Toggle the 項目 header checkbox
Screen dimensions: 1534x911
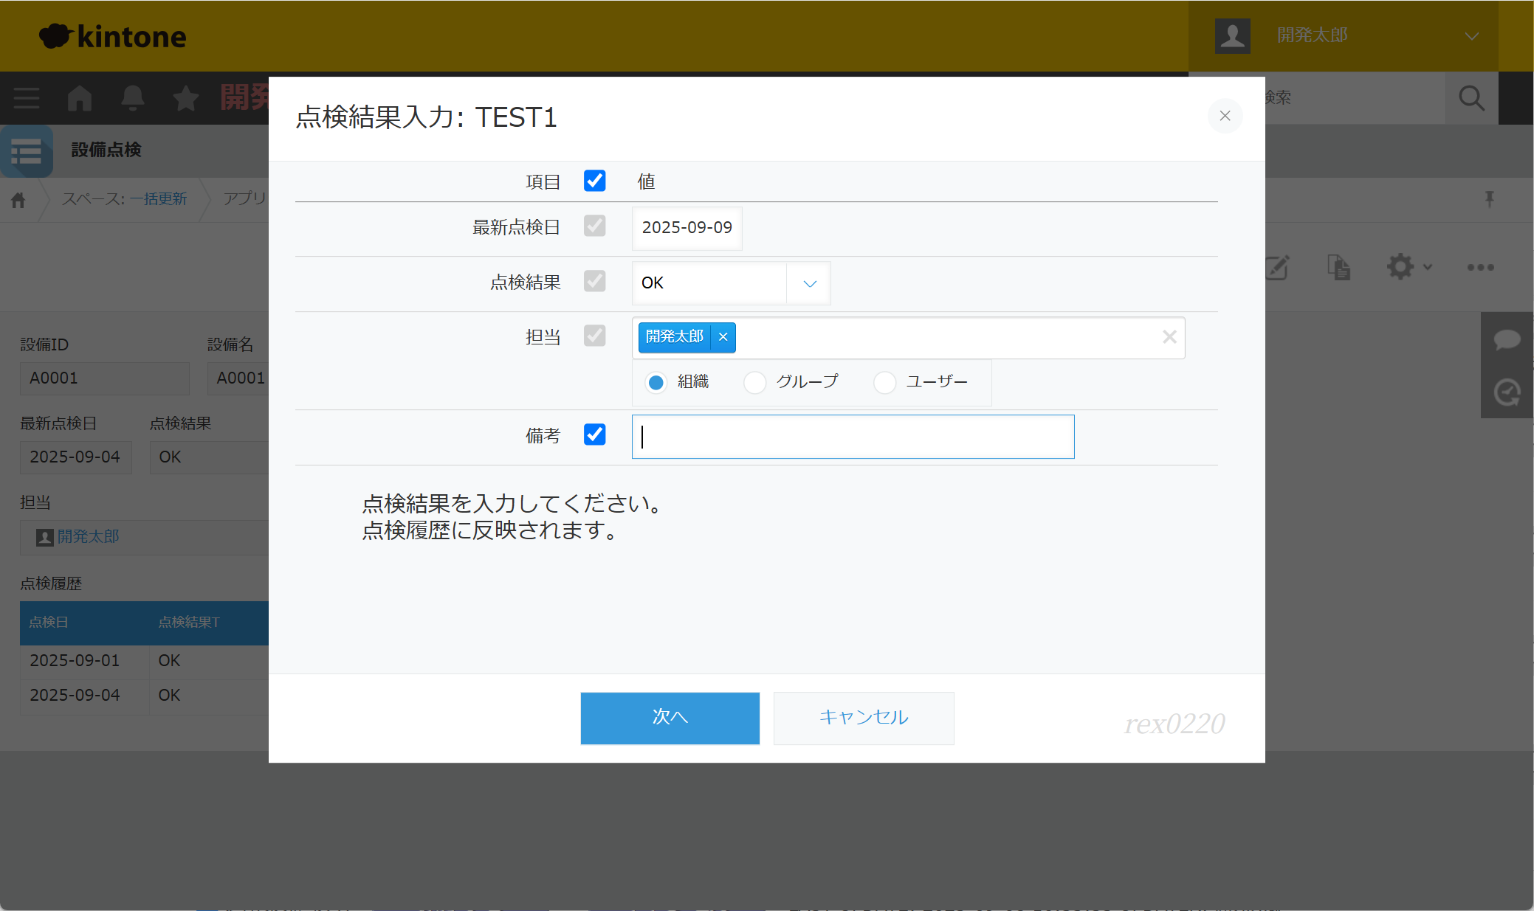(594, 181)
